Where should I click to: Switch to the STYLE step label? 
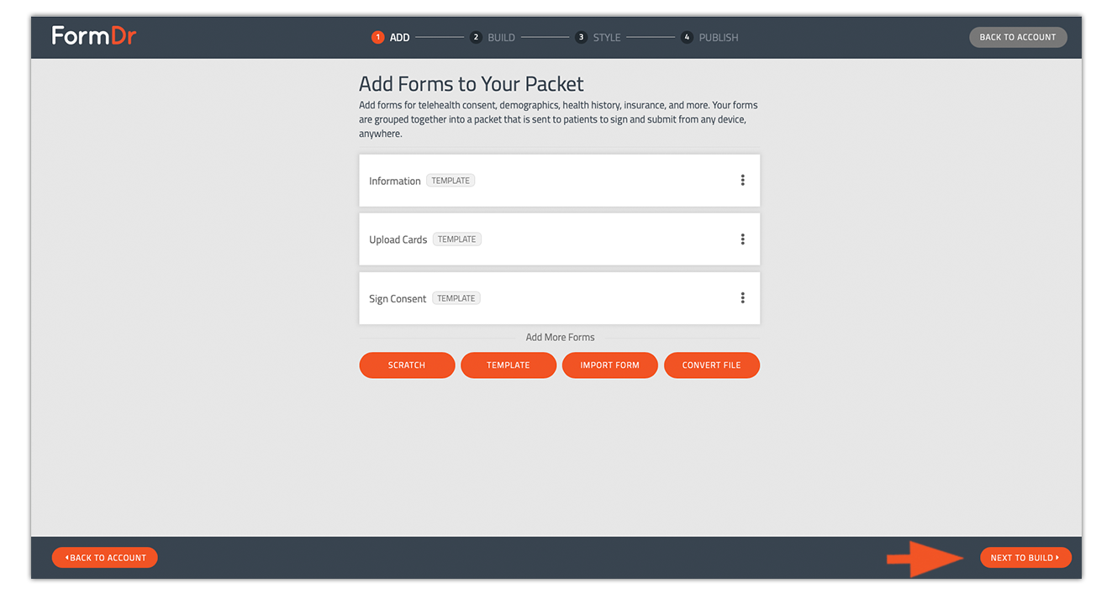607,38
